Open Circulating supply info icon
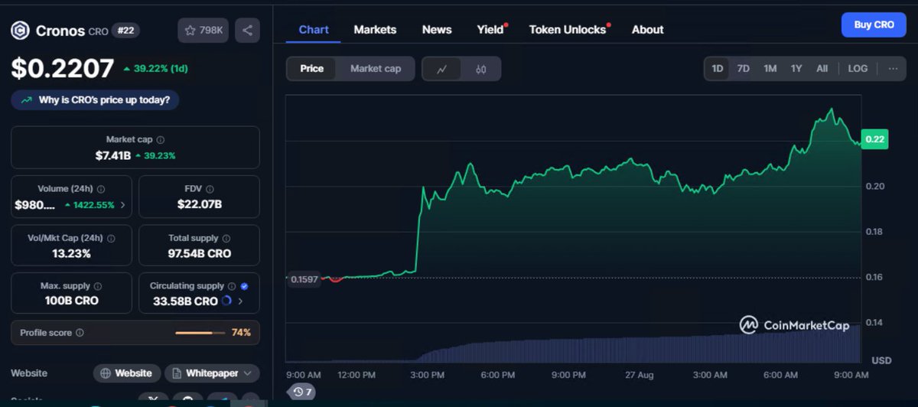Screen dimensions: 918x407 (x=232, y=286)
